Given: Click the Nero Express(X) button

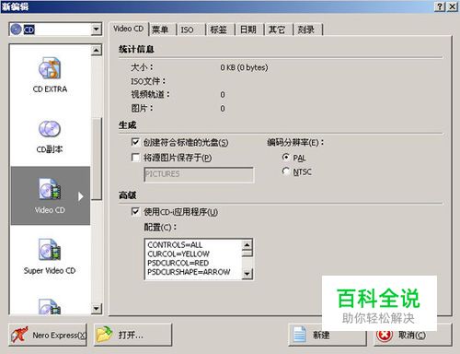Looking at the screenshot, I should click(x=48, y=335).
